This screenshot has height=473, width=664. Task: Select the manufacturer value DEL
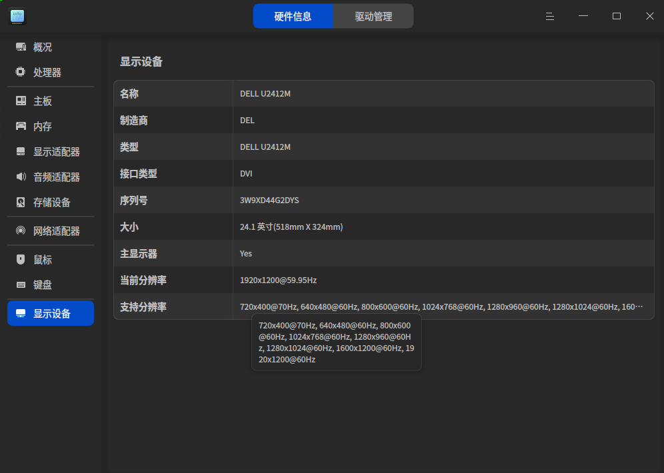(247, 121)
